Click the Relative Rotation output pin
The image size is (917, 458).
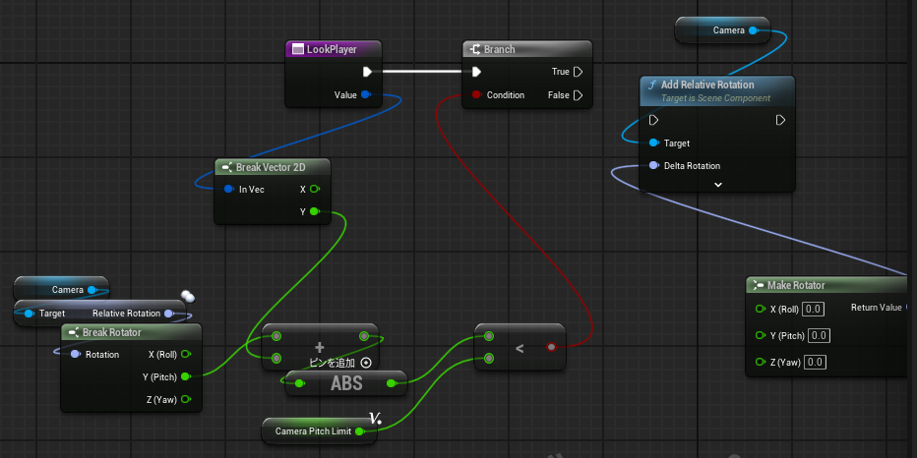coord(168,314)
